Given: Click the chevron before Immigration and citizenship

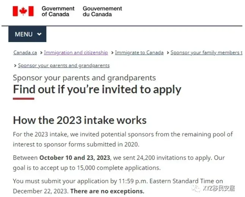Looking at the screenshot, I should [x=41, y=53].
